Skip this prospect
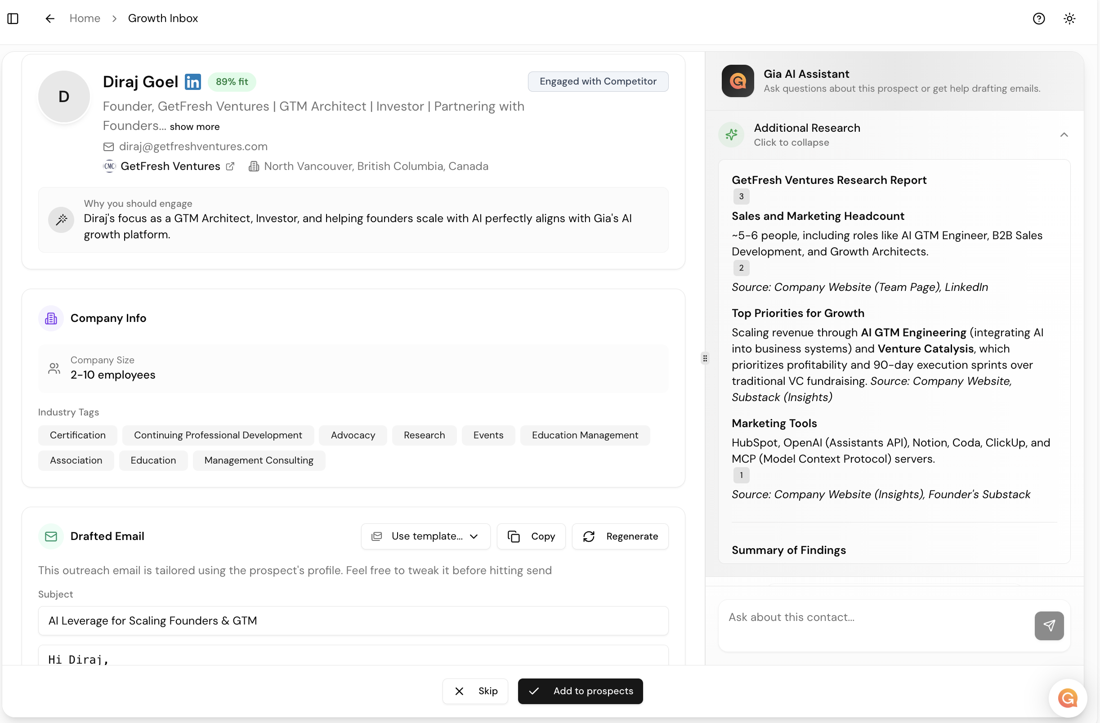 [x=474, y=691]
